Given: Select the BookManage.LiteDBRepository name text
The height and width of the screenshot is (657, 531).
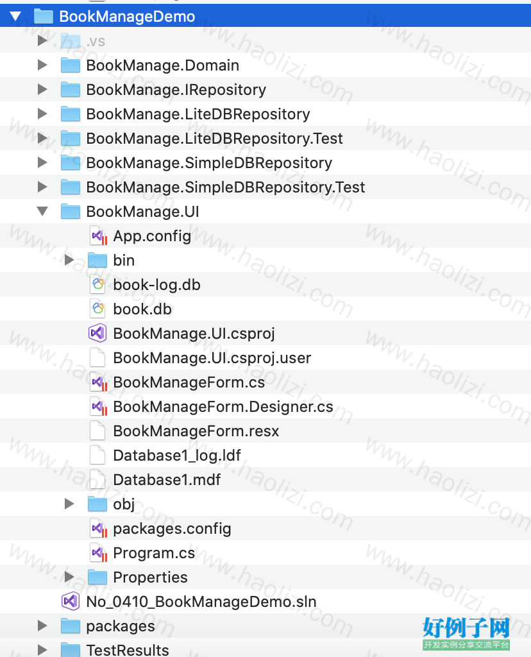Looking at the screenshot, I should [x=198, y=114].
